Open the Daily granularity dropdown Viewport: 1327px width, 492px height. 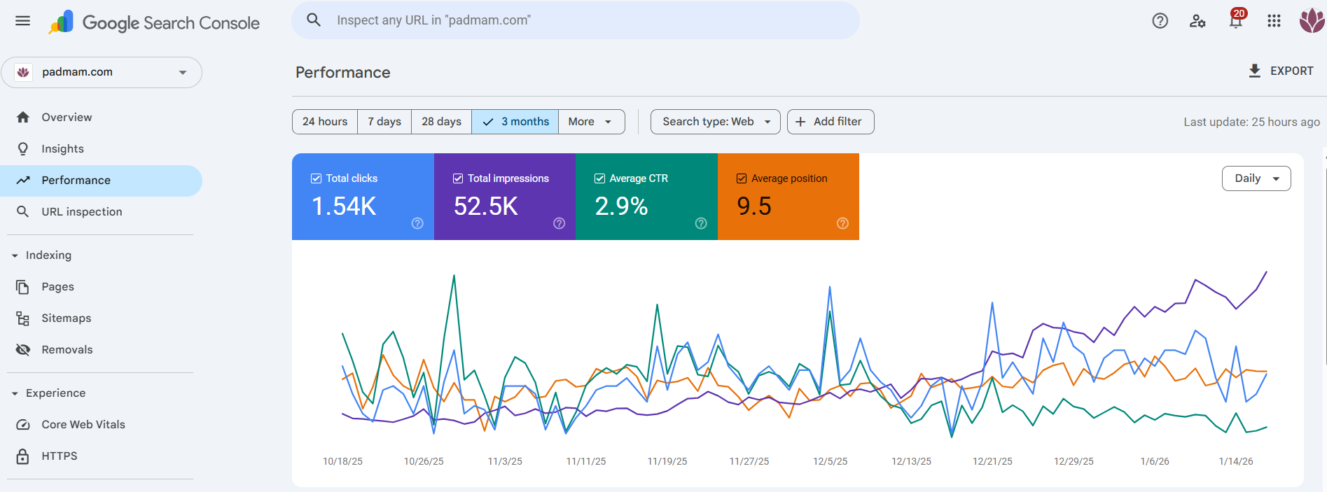pyautogui.click(x=1256, y=178)
